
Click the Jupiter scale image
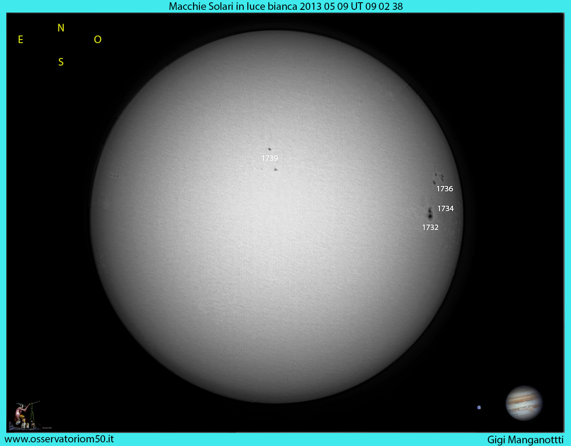[524, 403]
